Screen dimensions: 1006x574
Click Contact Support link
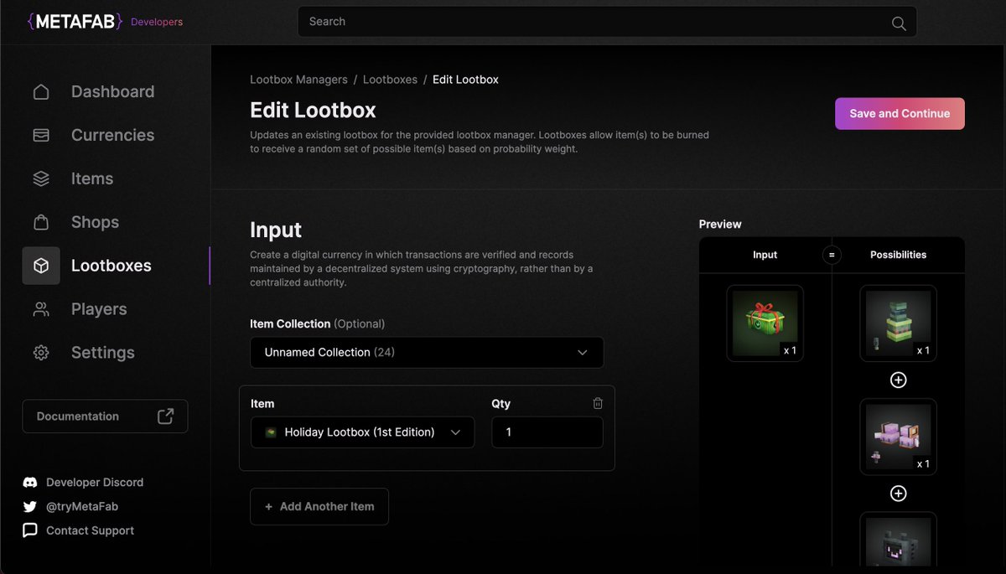click(x=90, y=530)
